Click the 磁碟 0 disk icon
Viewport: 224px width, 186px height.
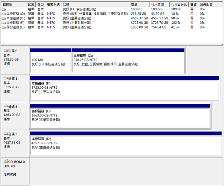6,51
